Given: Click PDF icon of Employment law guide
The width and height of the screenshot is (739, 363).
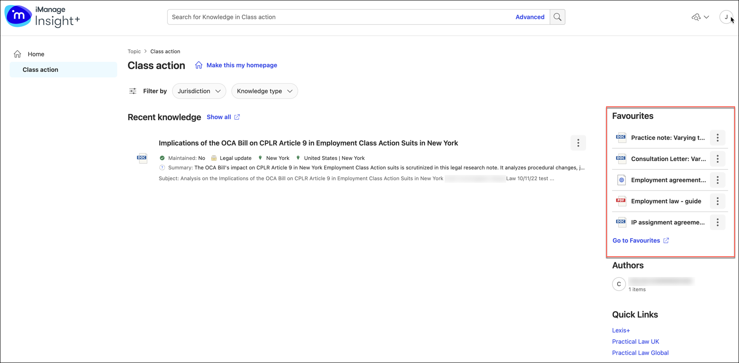Looking at the screenshot, I should [621, 201].
